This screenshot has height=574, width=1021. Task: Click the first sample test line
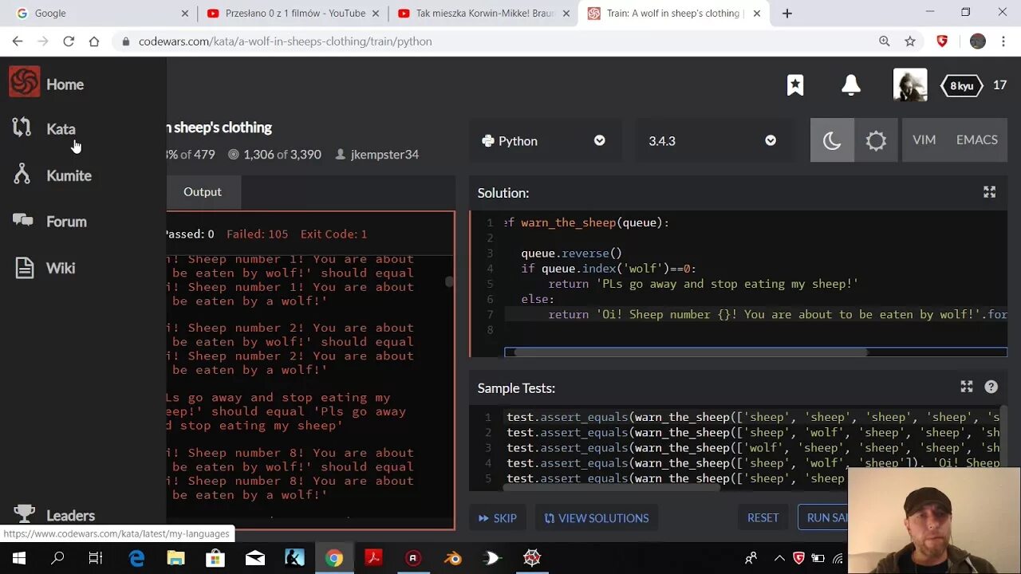(x=752, y=417)
